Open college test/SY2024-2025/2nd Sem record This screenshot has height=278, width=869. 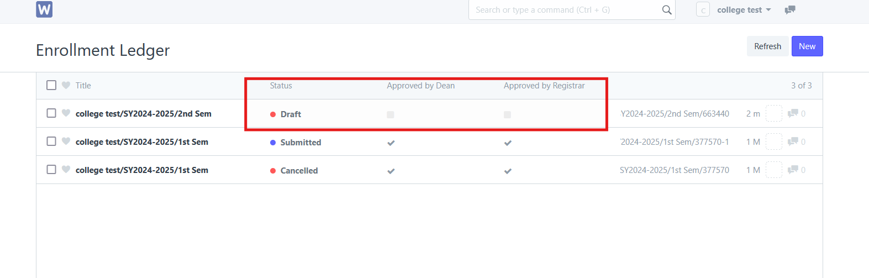click(x=144, y=114)
